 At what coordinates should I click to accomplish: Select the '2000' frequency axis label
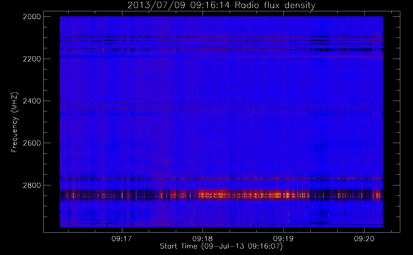click(x=32, y=17)
